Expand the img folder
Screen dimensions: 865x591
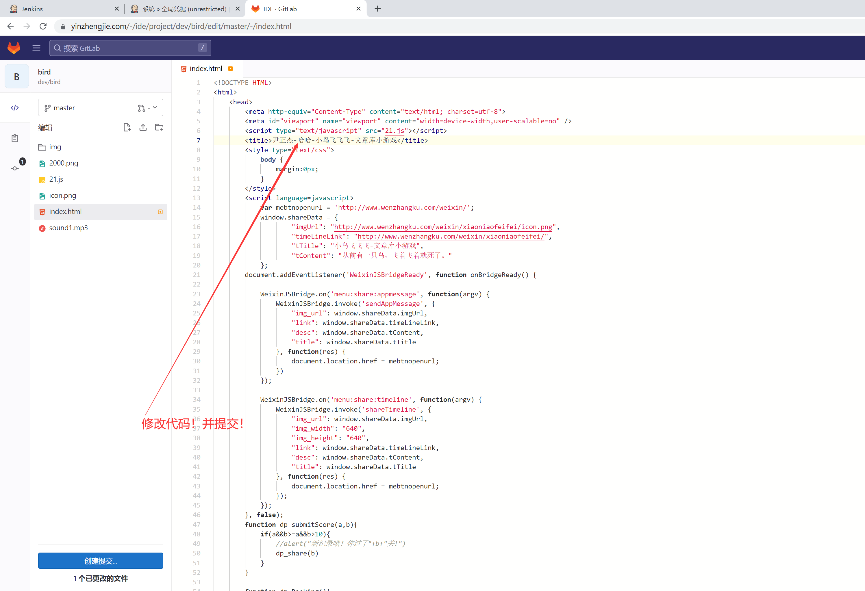click(x=55, y=147)
